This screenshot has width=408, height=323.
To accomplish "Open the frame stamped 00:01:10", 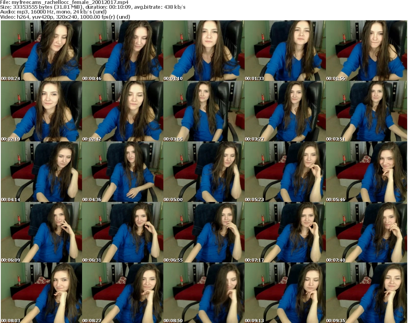I will pos(204,51).
